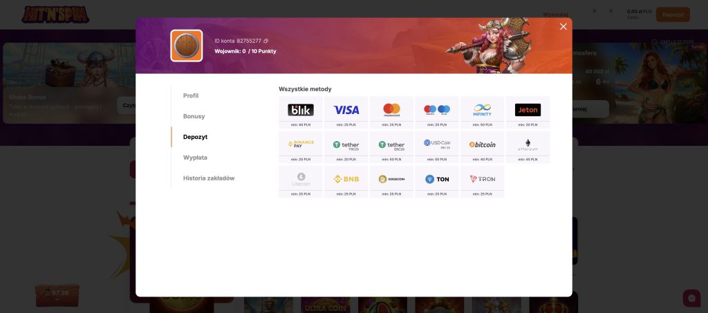Pick TON payment method
The width and height of the screenshot is (708, 313).
(437, 182)
